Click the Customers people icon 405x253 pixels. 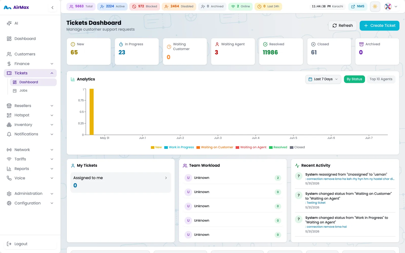click(9, 54)
